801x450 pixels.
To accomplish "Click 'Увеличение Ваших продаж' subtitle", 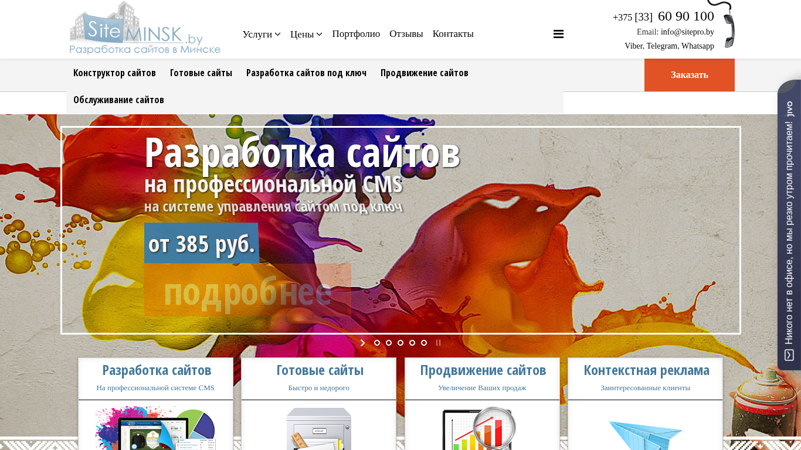I will (x=482, y=388).
